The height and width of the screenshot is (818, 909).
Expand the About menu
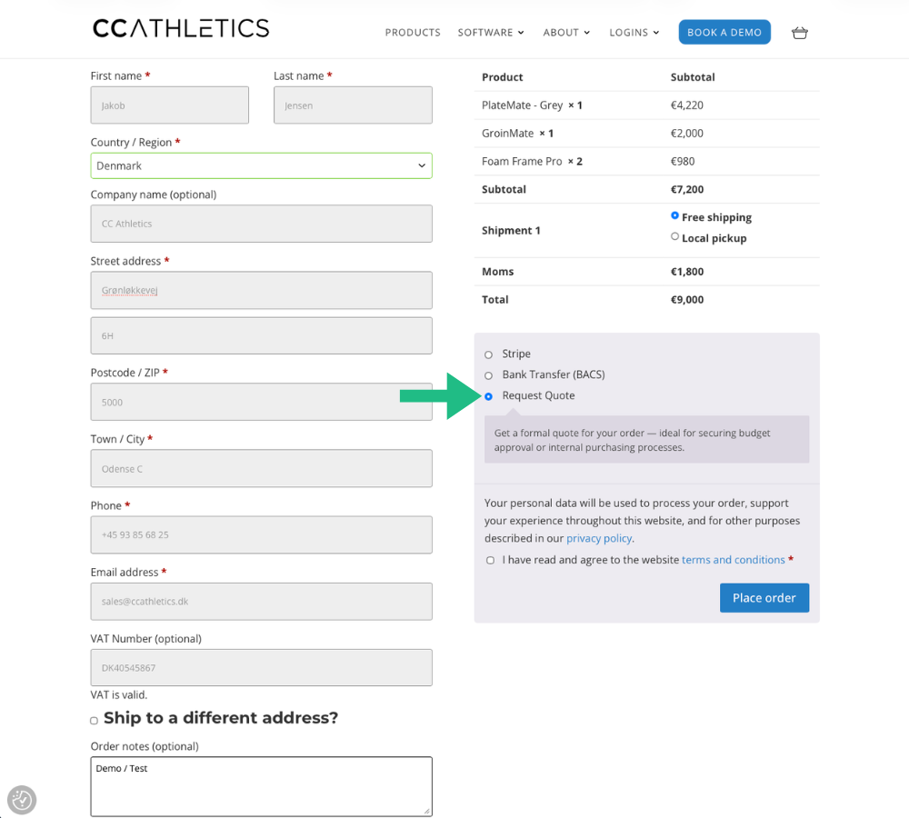pyautogui.click(x=566, y=33)
